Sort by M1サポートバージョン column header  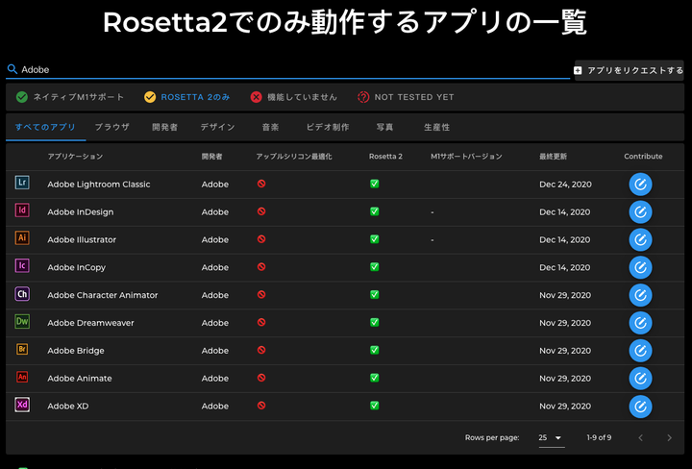(466, 157)
